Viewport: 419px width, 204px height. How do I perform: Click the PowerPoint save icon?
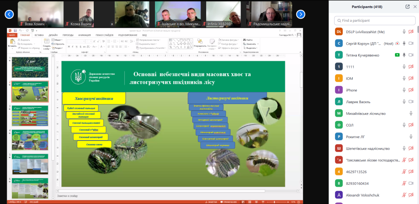tap(15, 31)
